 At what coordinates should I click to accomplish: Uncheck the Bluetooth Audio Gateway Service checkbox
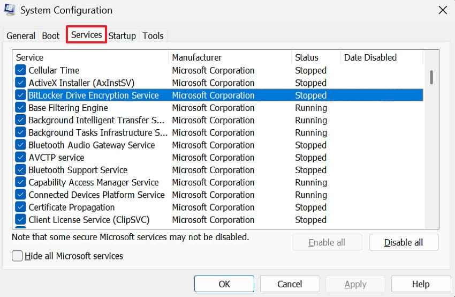point(20,145)
